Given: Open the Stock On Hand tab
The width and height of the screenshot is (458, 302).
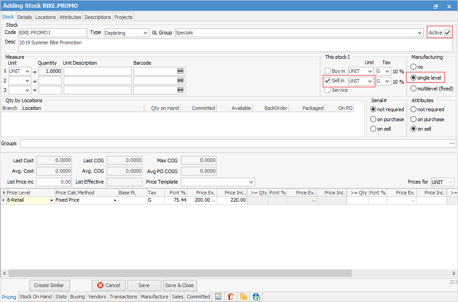Looking at the screenshot, I should (x=36, y=297).
